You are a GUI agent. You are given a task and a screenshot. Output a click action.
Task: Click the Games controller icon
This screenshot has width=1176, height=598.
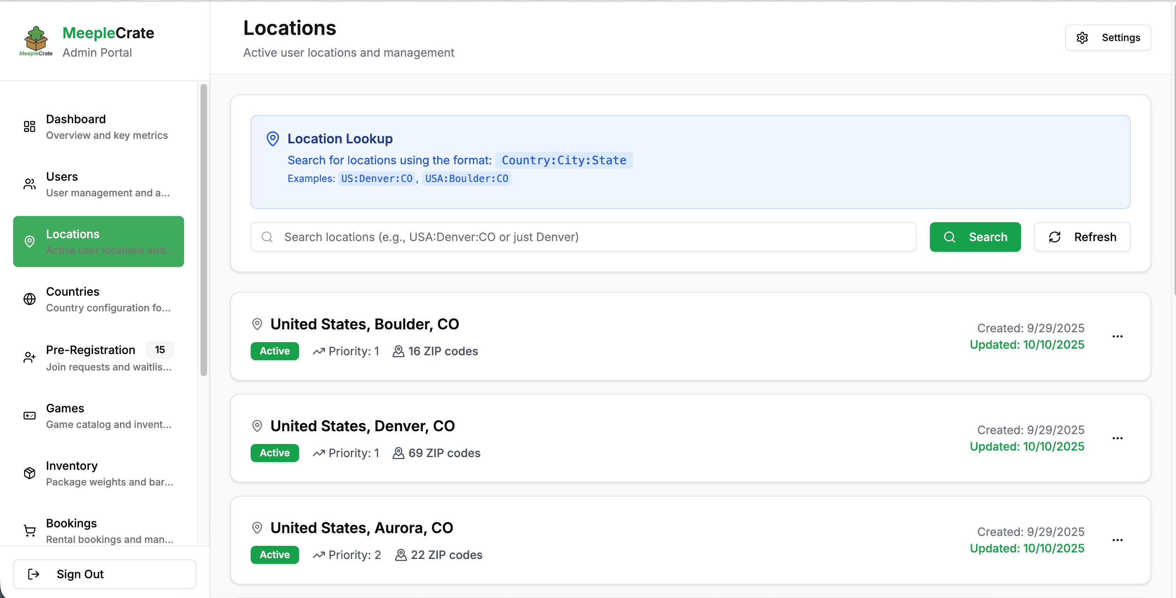pos(30,416)
